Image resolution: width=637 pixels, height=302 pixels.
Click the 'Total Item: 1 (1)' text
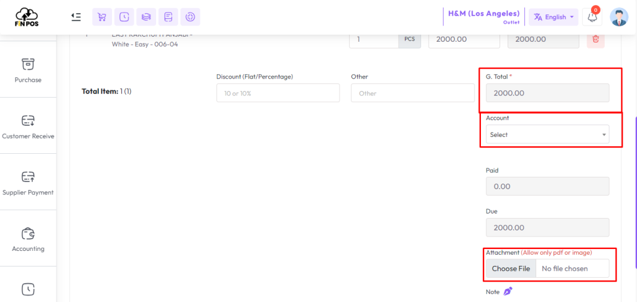106,91
